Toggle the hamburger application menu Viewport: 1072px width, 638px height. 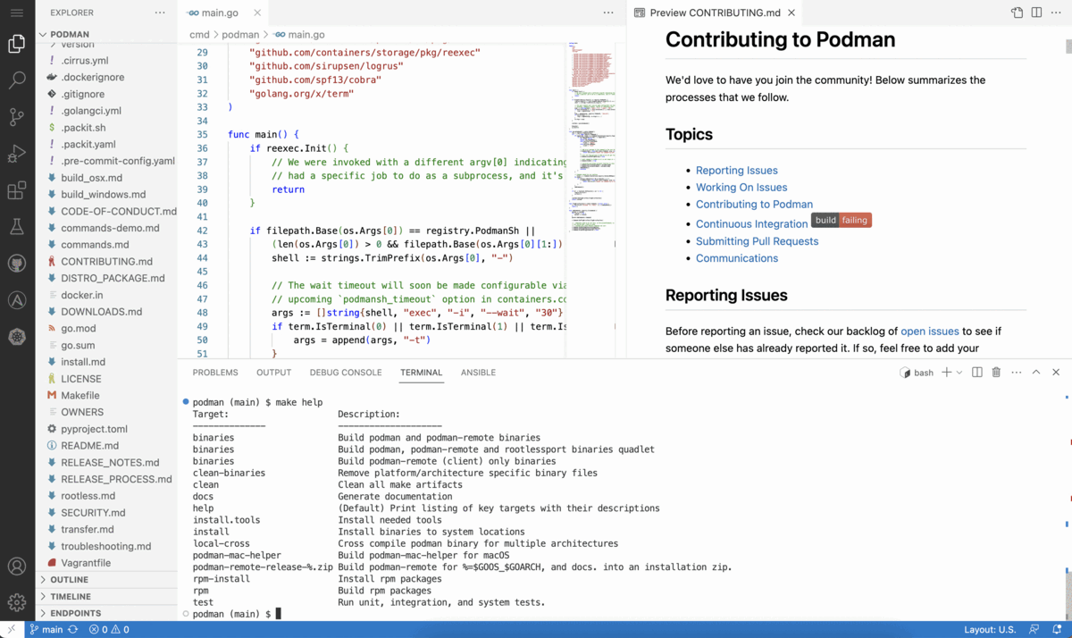[17, 13]
